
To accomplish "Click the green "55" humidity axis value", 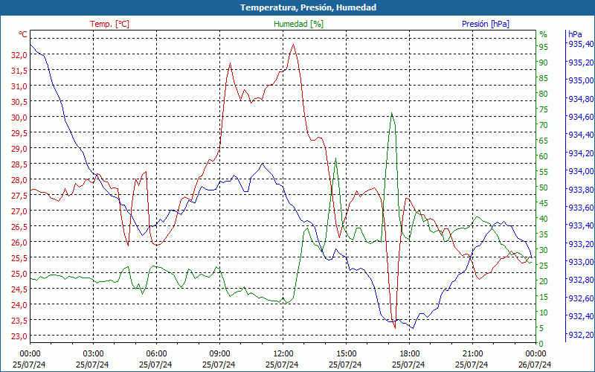I will coord(544,172).
